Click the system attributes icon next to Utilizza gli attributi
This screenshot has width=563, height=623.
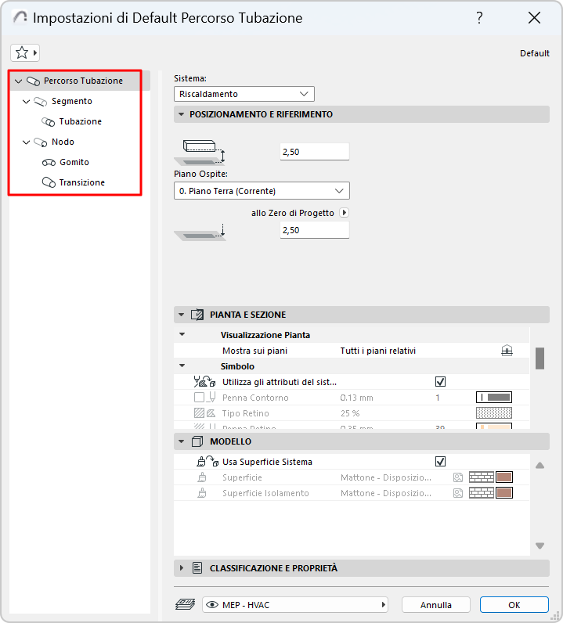pos(204,382)
